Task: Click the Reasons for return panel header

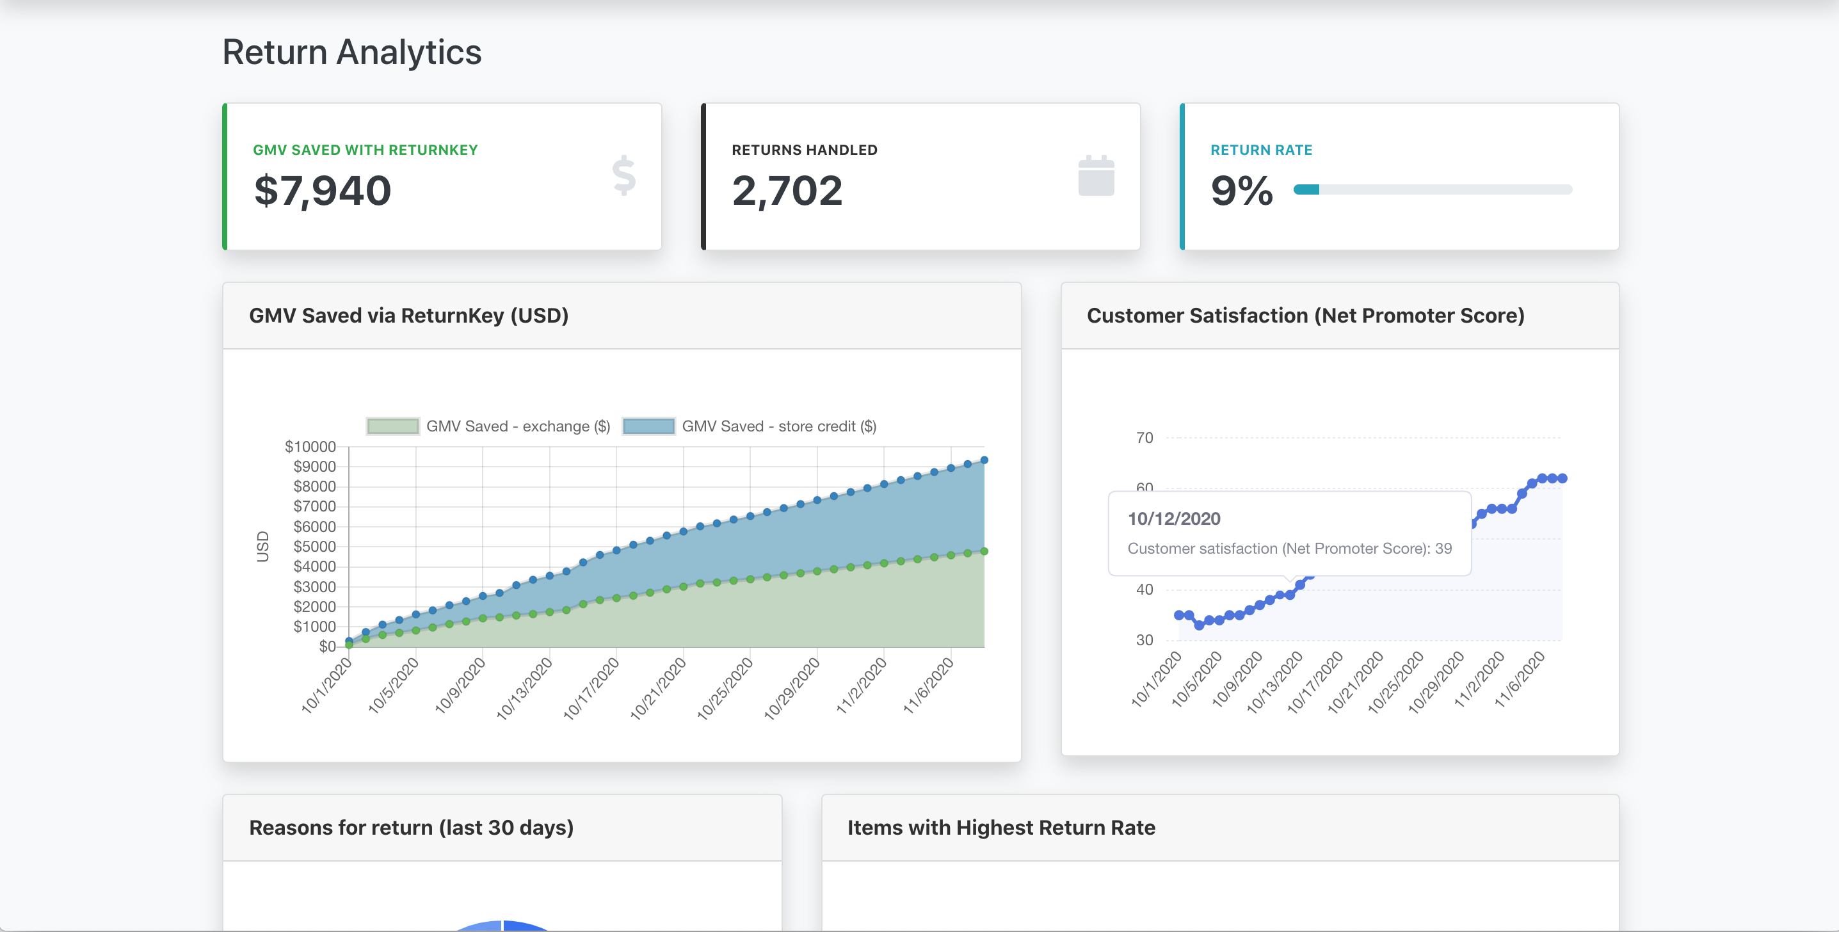Action: coord(411,828)
